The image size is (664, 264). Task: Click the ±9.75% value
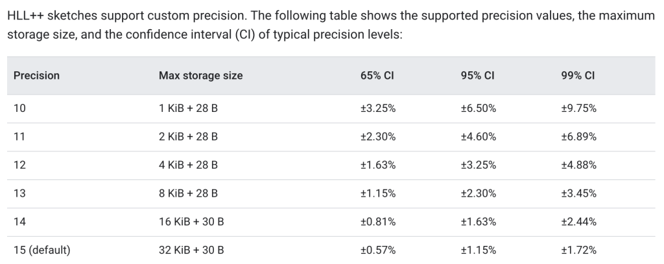[x=578, y=109]
